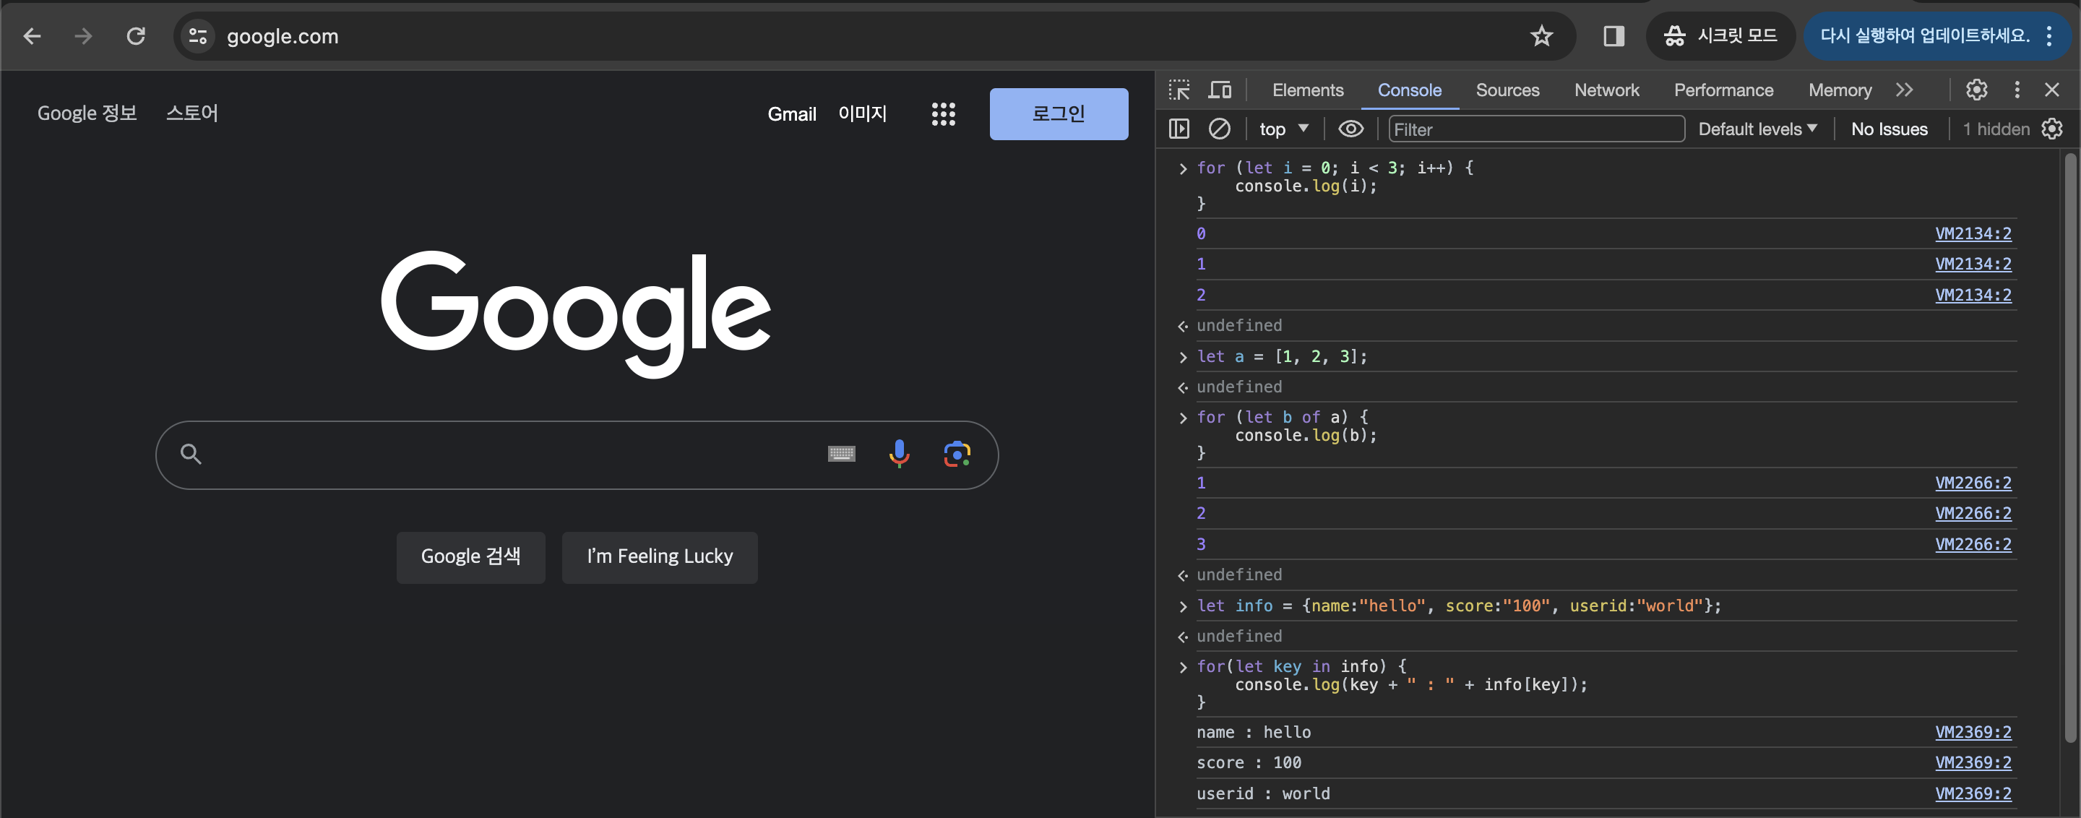Click the Google 검색 button
The height and width of the screenshot is (818, 2081).
tap(470, 556)
